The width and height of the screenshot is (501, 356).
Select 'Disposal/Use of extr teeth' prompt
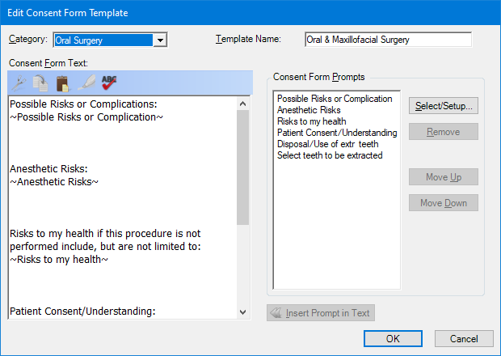(x=327, y=144)
